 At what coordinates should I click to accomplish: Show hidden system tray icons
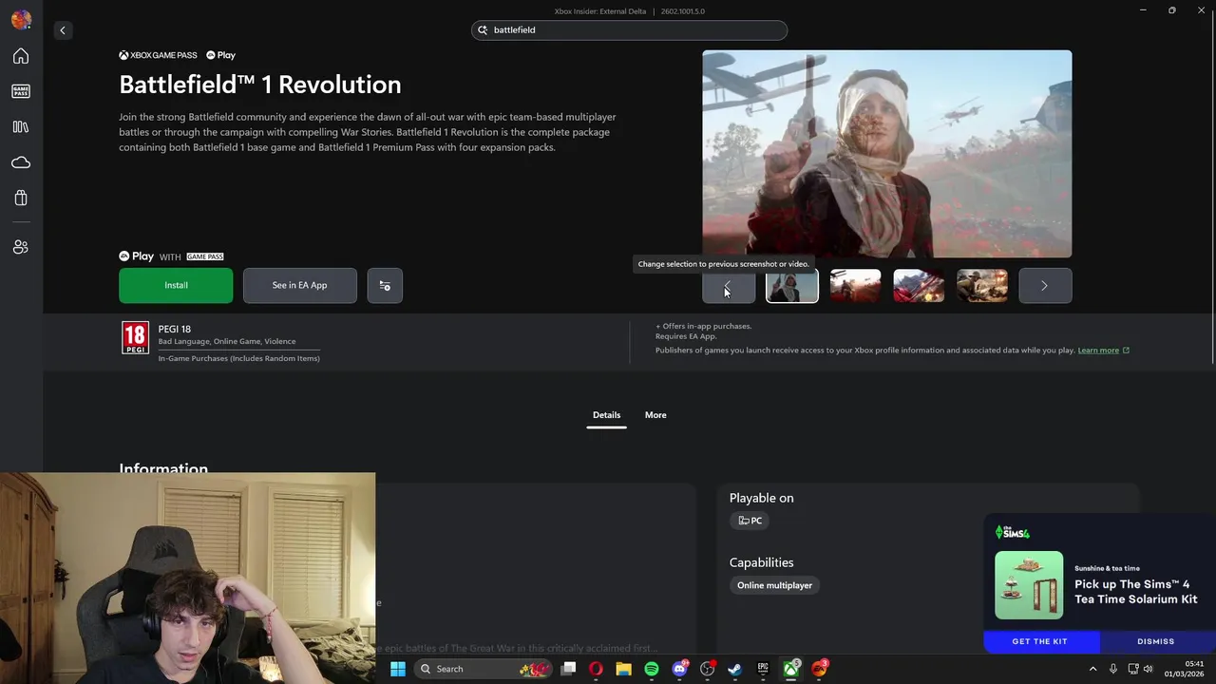tap(1092, 669)
